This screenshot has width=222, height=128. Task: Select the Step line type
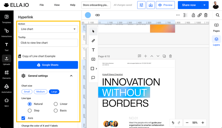coord(29,110)
